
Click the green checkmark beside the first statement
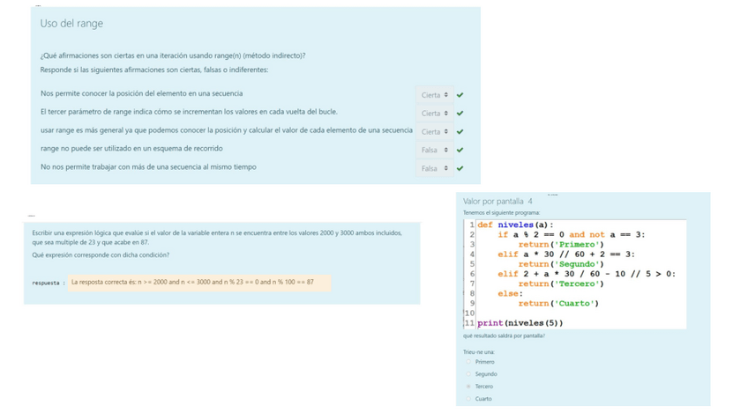(460, 95)
